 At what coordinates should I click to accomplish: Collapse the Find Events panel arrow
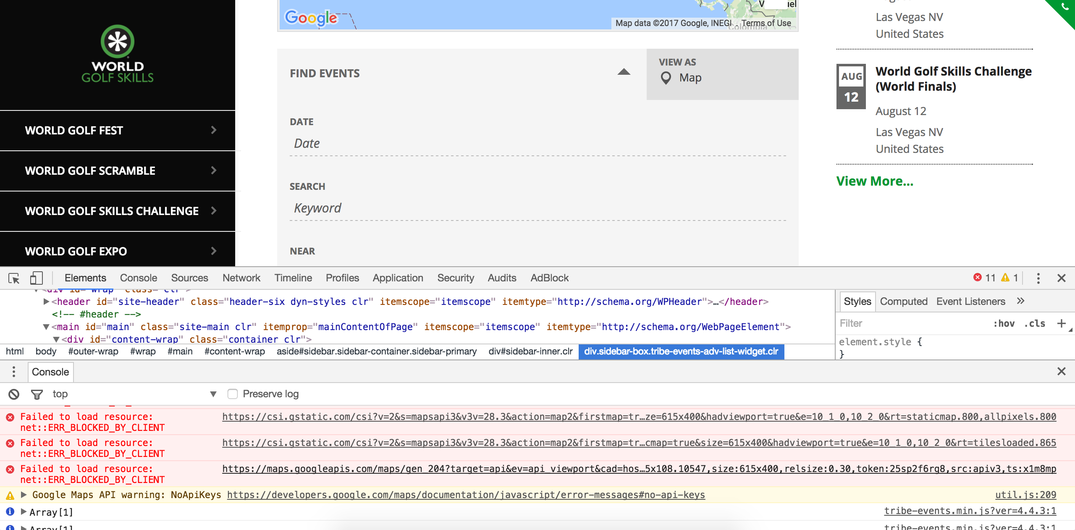[x=624, y=72]
